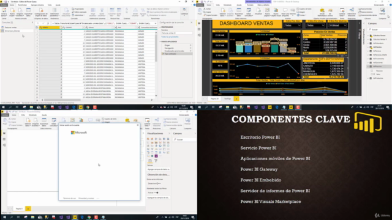Open Filtro Por Métrica 3-Utilidad dropdown

tap(337, 26)
